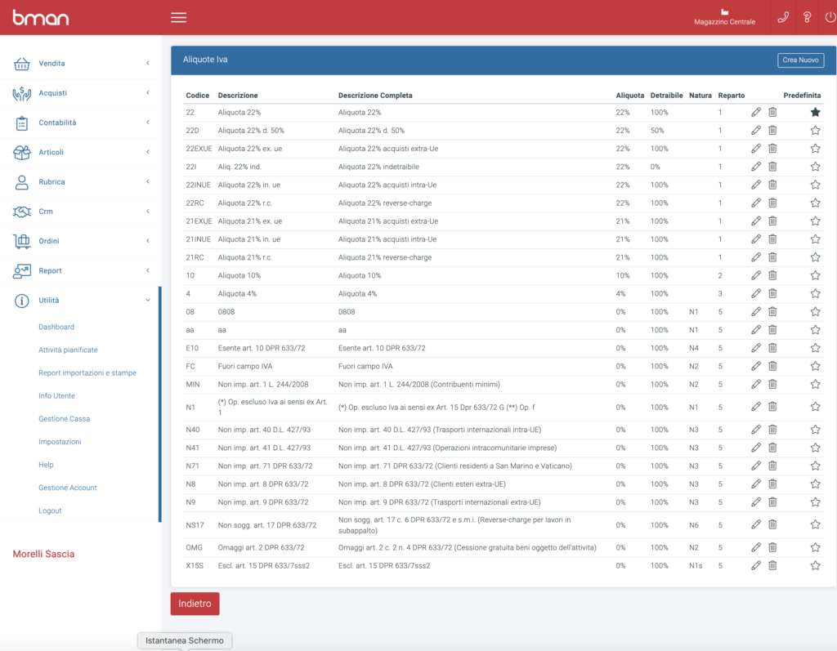The width and height of the screenshot is (837, 651).
Task: Delete the OMG Omaggi row trash icon
Action: [x=772, y=547]
